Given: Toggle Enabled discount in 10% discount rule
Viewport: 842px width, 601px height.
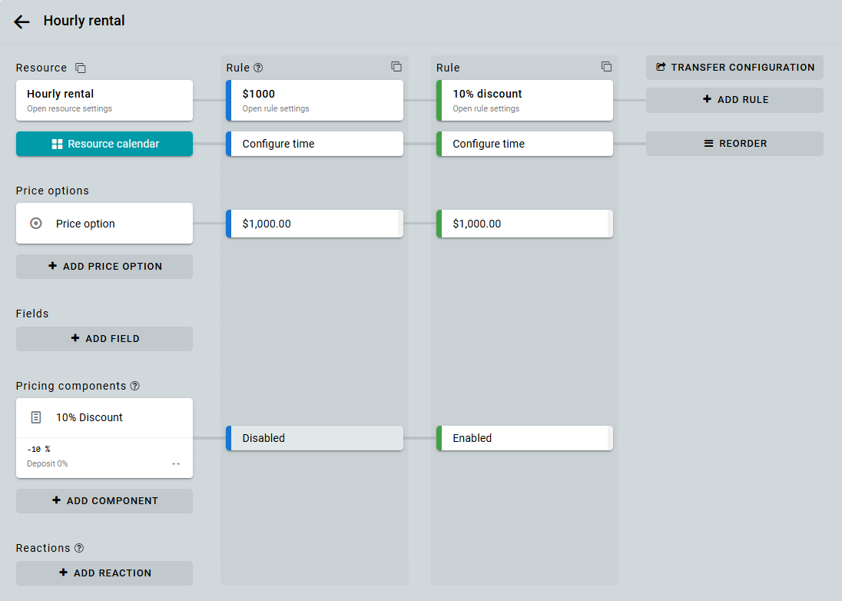Looking at the screenshot, I should point(525,438).
